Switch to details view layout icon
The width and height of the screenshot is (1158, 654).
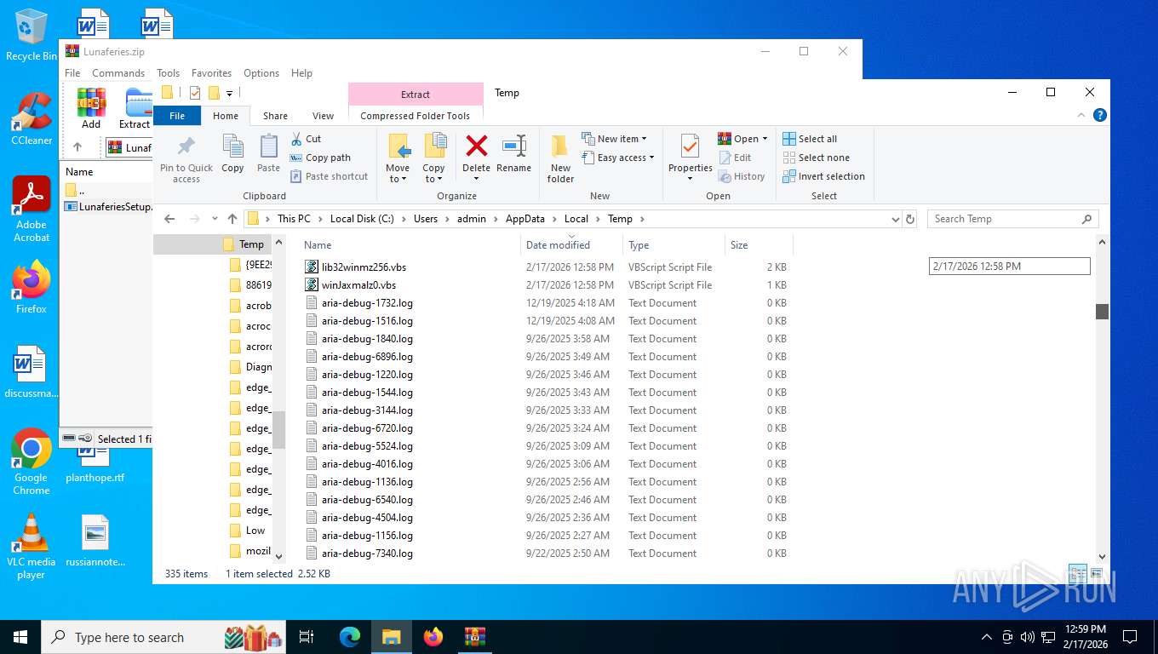click(1077, 573)
